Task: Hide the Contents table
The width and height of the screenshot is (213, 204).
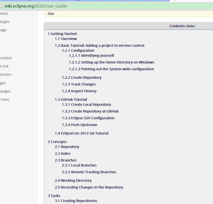Action: point(190,26)
